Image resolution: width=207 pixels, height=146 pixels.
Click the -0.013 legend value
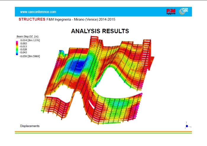(x=24, y=46)
